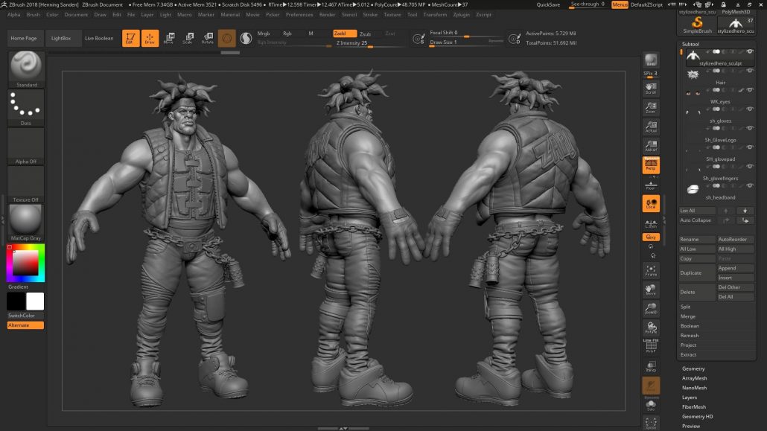Expand the NanoMesh section
The width and height of the screenshot is (767, 431).
(694, 388)
